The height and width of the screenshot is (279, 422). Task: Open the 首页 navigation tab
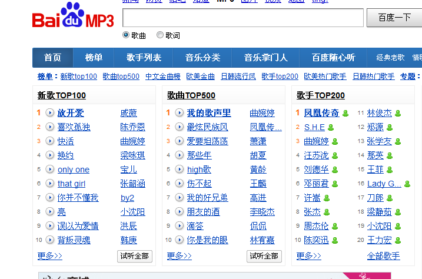(x=53, y=58)
